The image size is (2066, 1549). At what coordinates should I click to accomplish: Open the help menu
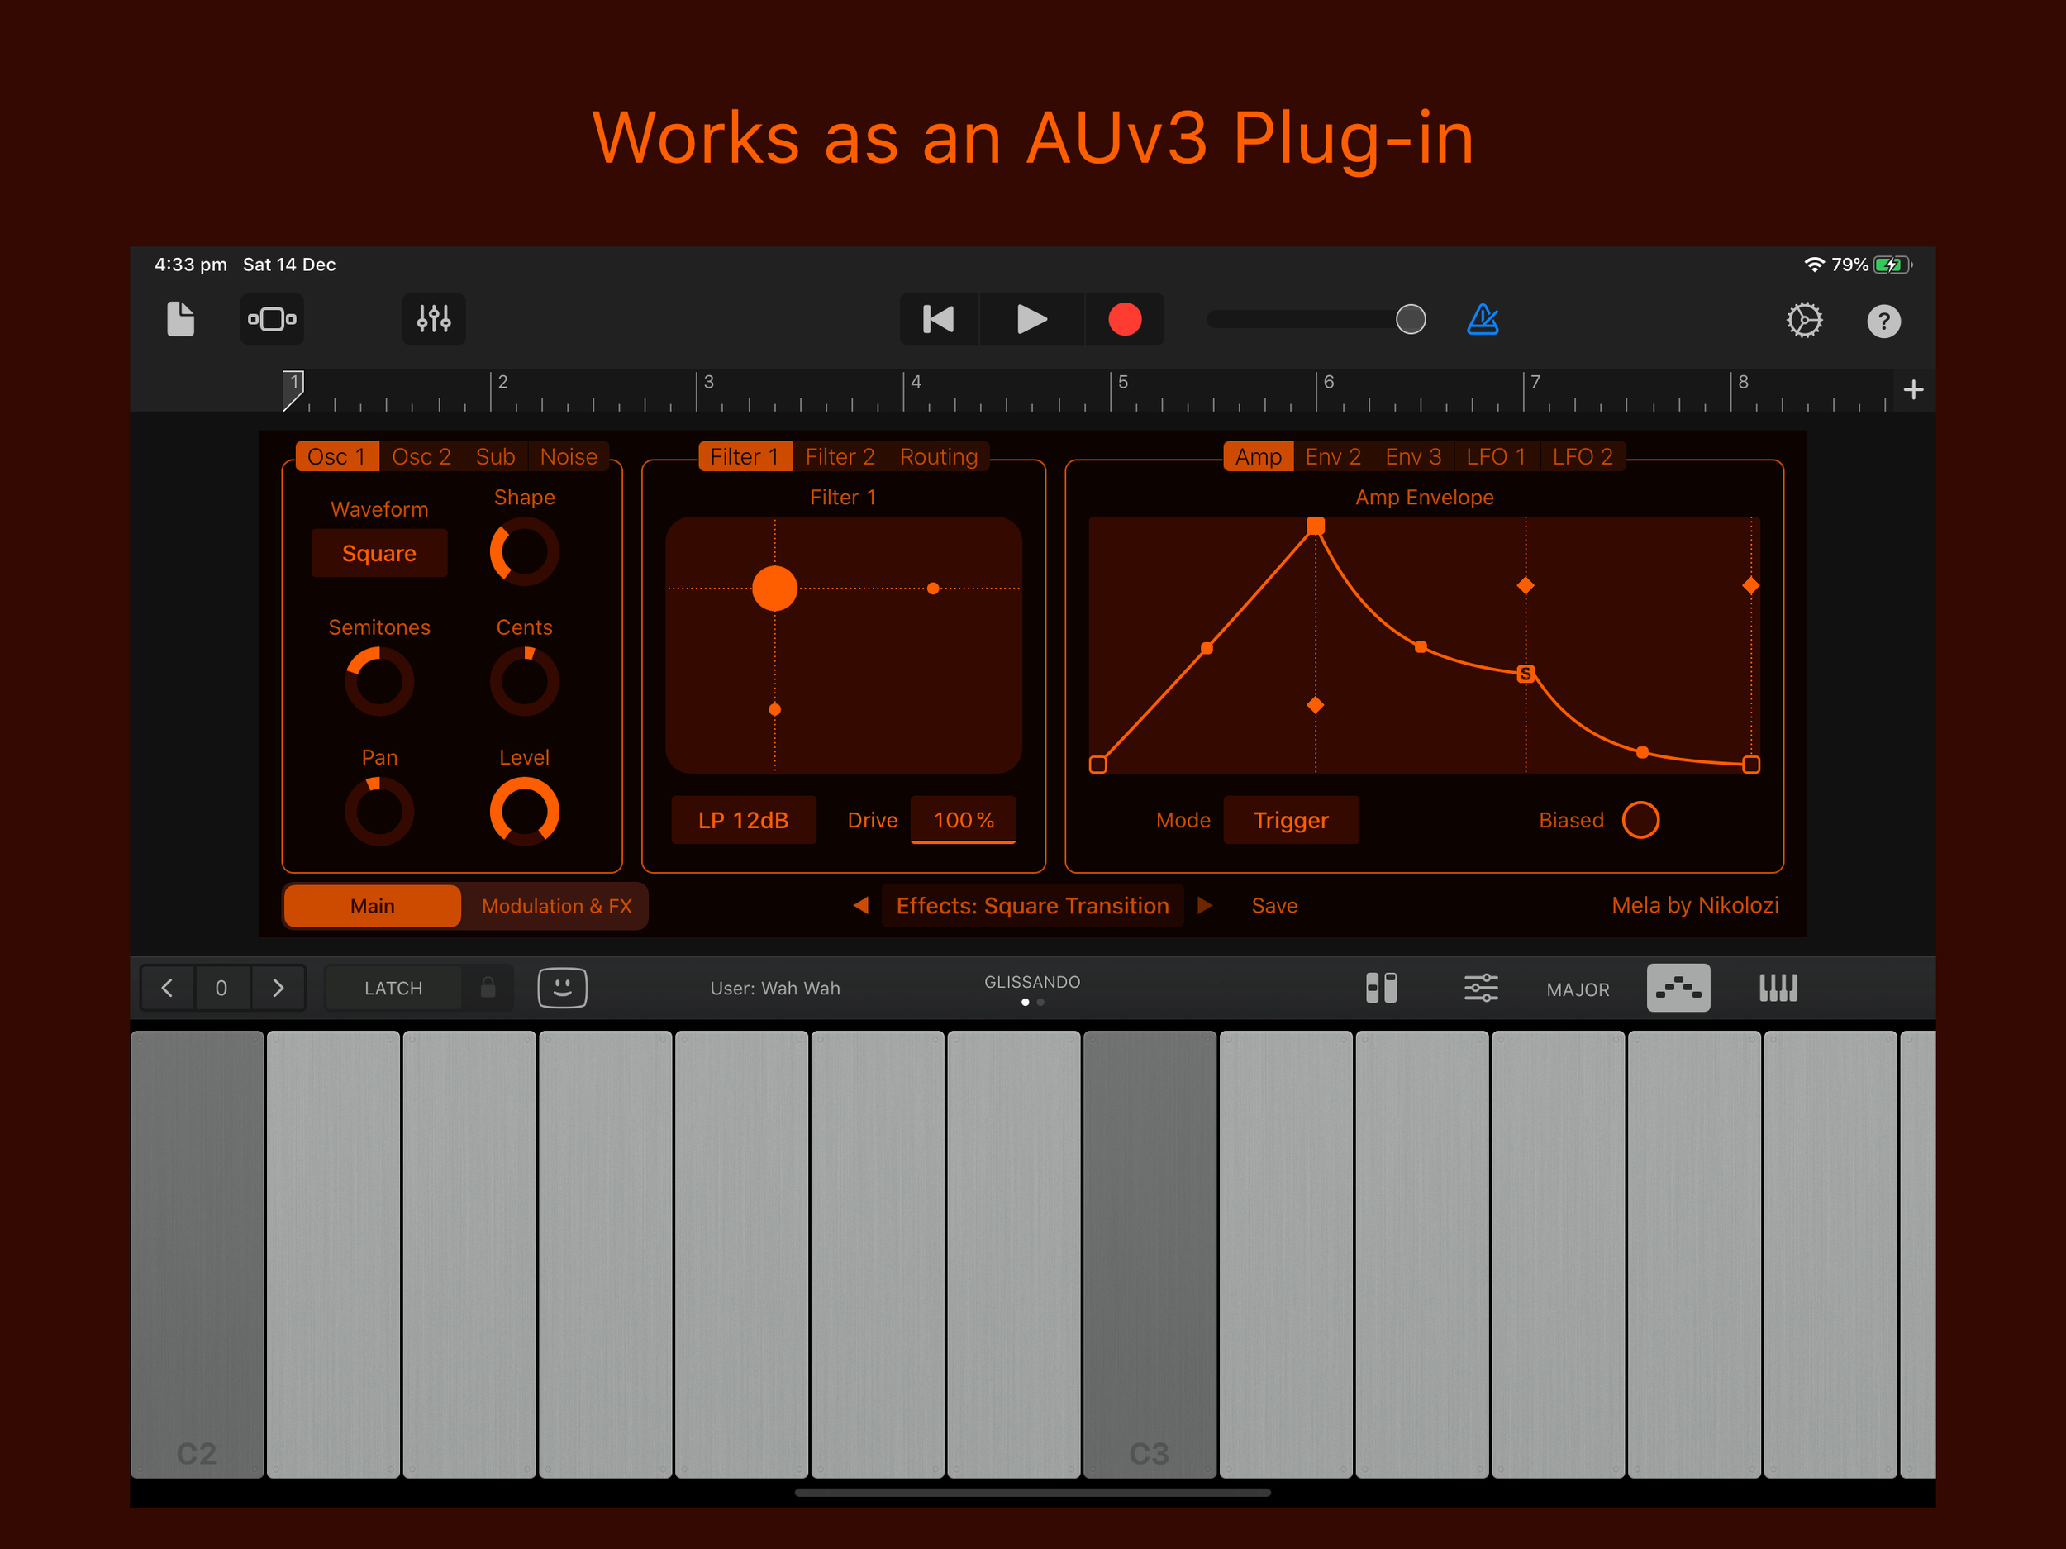pyautogui.click(x=1884, y=321)
